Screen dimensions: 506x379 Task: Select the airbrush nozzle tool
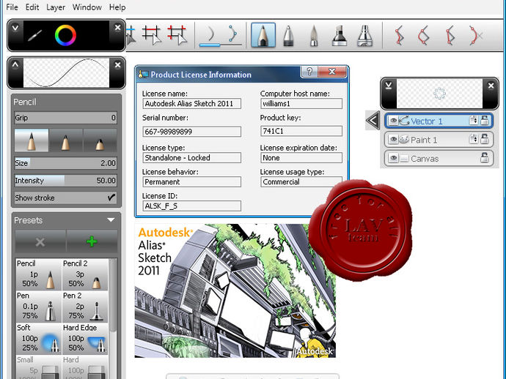[365, 35]
